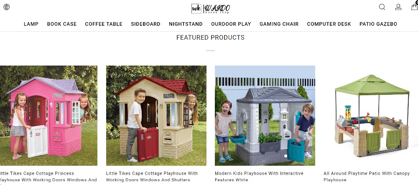Image resolution: width=418 pixels, height=185 pixels.
Task: Open the NIGHTSTAND category
Action: point(186,24)
